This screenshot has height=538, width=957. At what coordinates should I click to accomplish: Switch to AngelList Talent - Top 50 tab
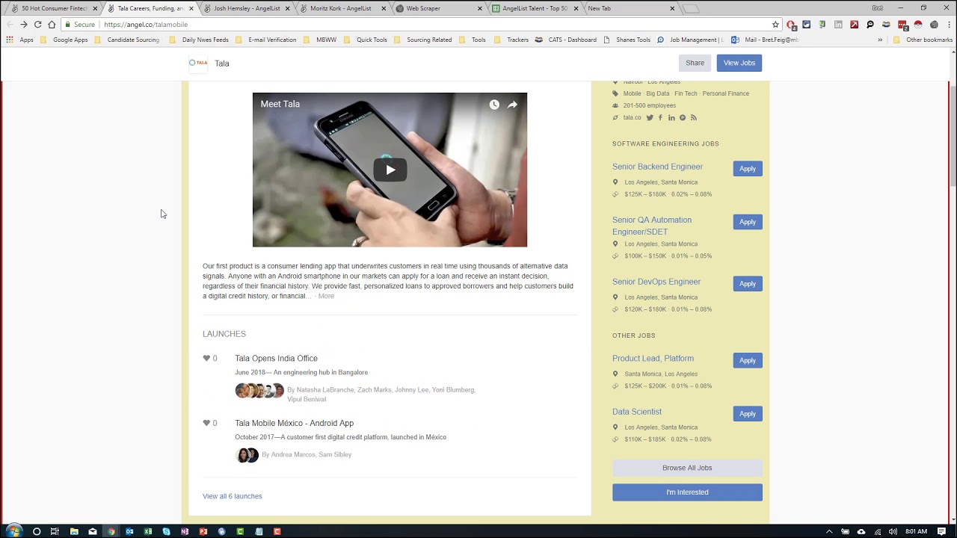tap(534, 8)
